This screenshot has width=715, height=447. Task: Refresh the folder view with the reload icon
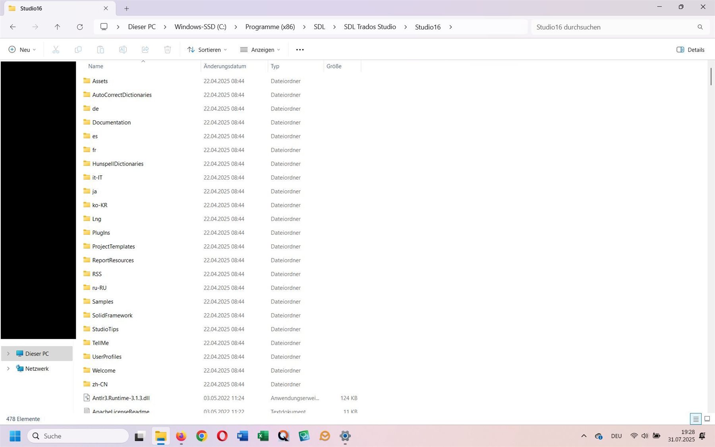tap(79, 27)
